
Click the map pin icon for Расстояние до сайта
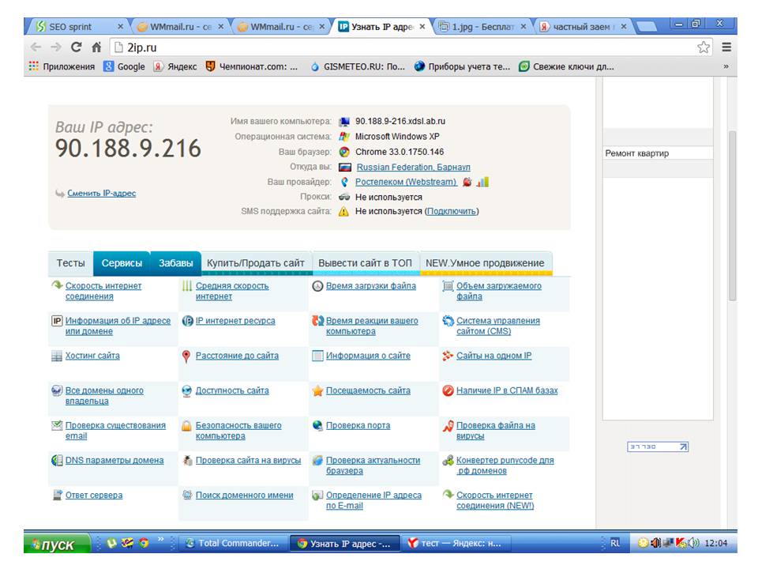pos(186,356)
